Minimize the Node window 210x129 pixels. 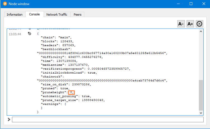click(178, 4)
